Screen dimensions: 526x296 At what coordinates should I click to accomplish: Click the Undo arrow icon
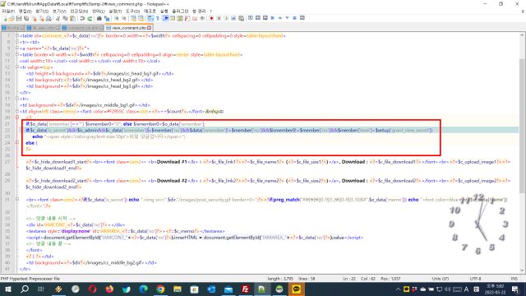click(82, 18)
